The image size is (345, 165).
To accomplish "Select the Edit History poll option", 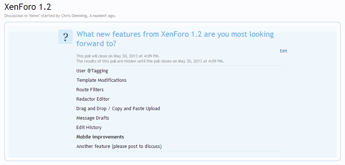I will [x=89, y=128].
